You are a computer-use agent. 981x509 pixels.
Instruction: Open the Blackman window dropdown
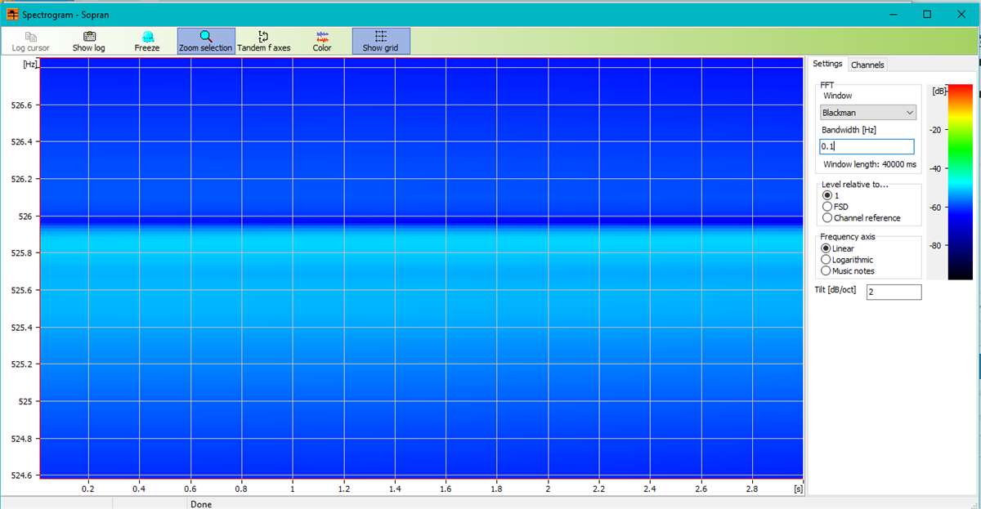pyautogui.click(x=868, y=113)
